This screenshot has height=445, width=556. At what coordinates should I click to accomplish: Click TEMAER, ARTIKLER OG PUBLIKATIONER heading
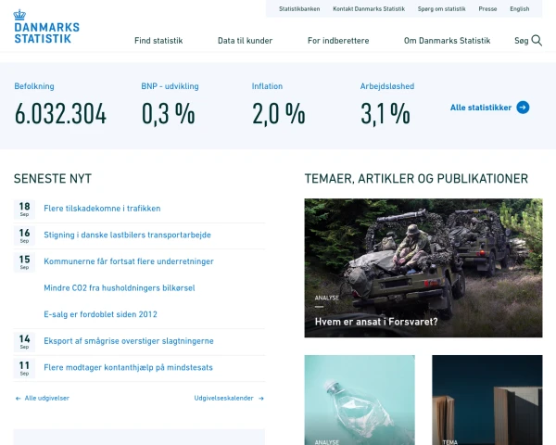click(x=416, y=179)
